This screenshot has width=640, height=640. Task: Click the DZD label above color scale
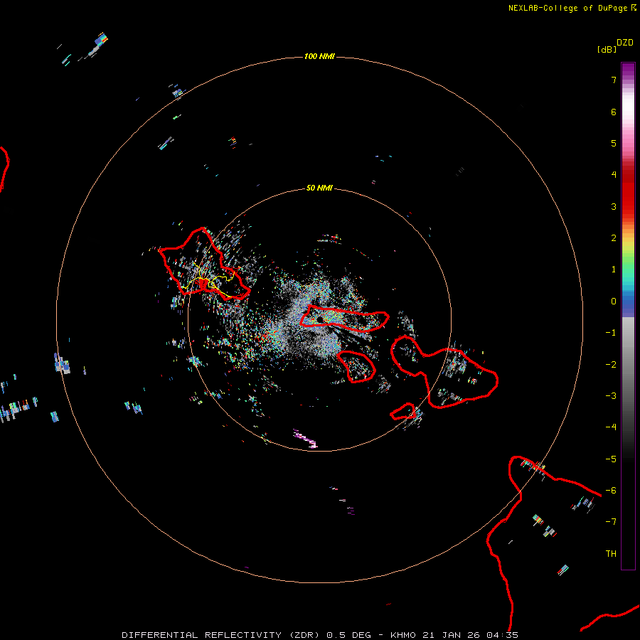click(625, 43)
